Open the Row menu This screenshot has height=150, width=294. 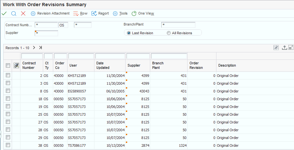coord(80,14)
